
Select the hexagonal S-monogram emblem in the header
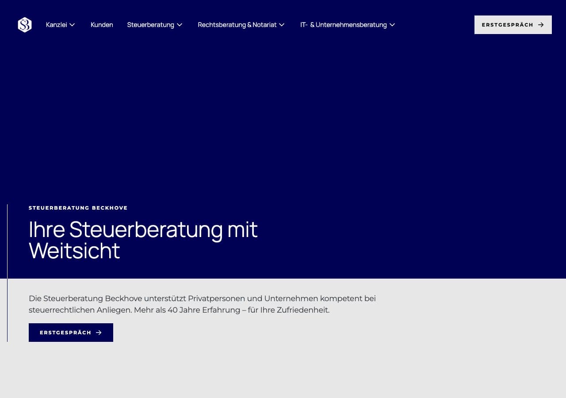point(24,25)
